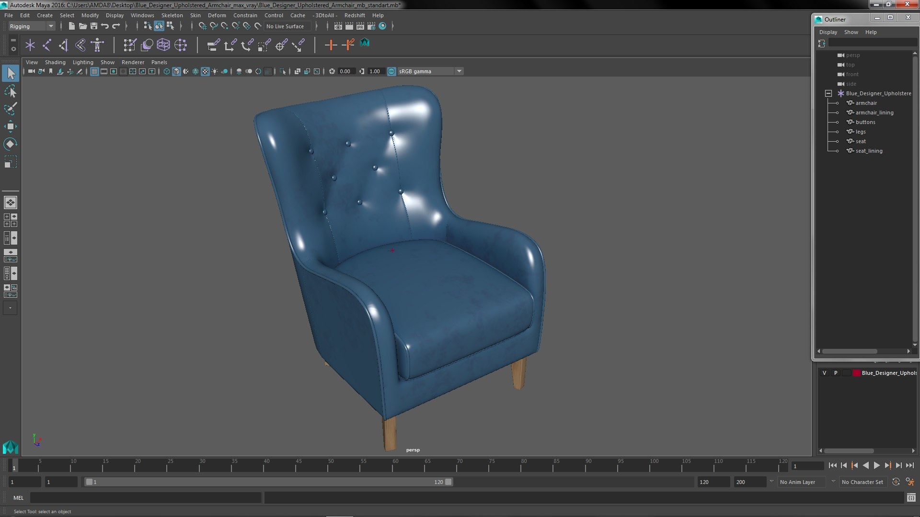
Task: Open the Script Editor icon
Action: tap(911, 498)
